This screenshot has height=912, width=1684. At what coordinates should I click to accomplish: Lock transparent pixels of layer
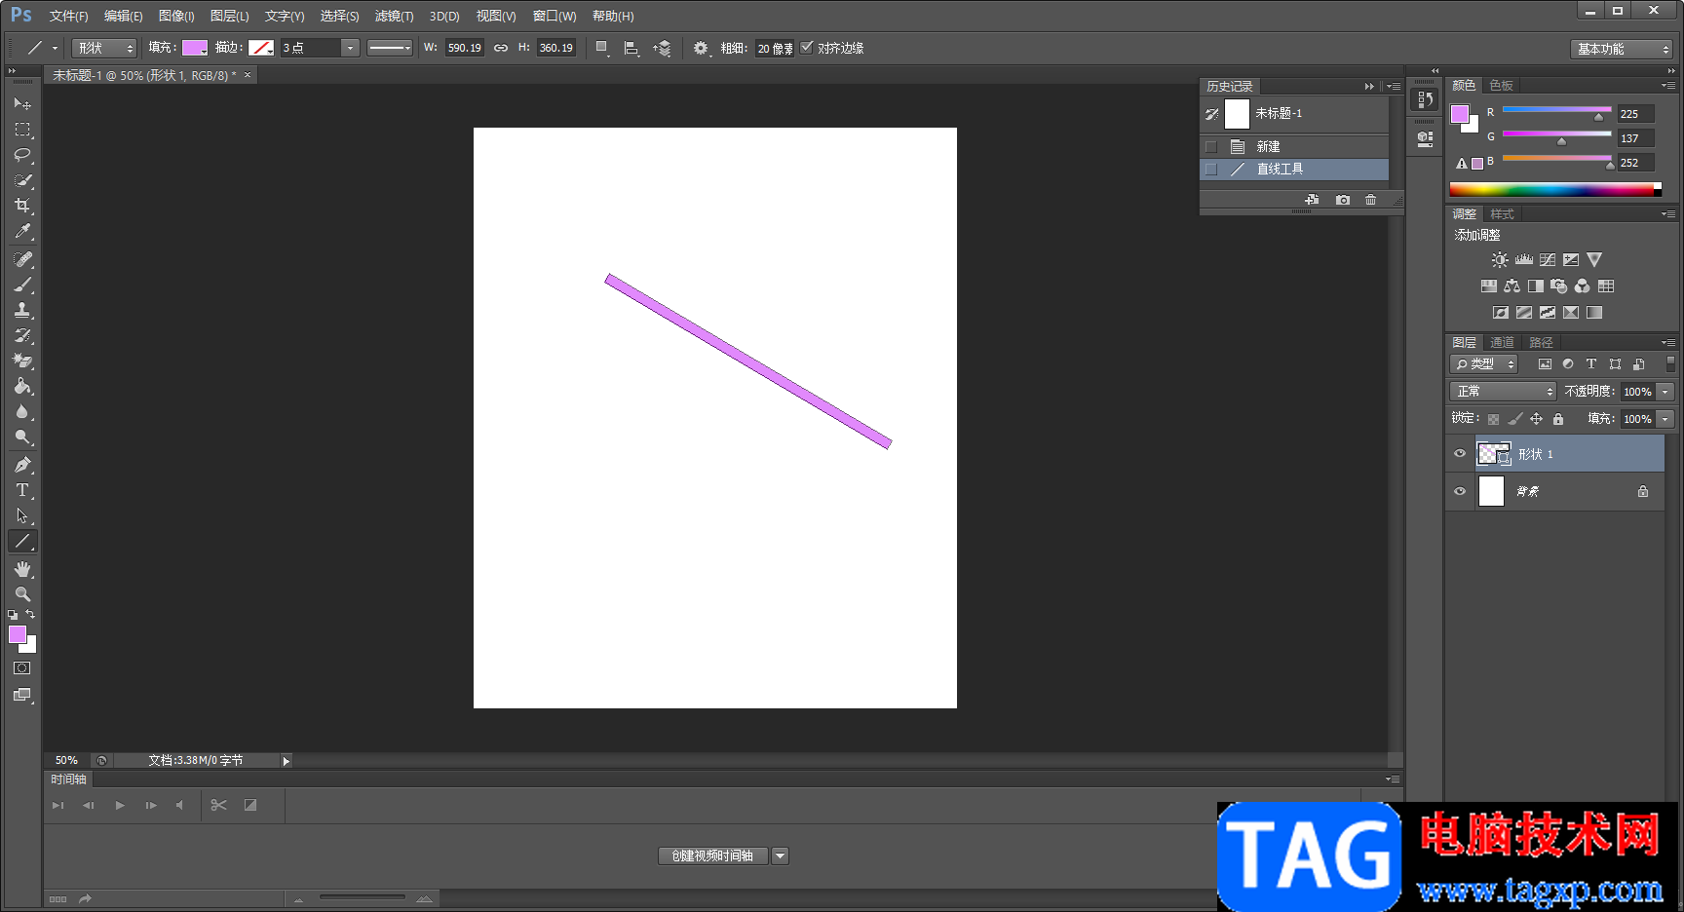click(1493, 419)
